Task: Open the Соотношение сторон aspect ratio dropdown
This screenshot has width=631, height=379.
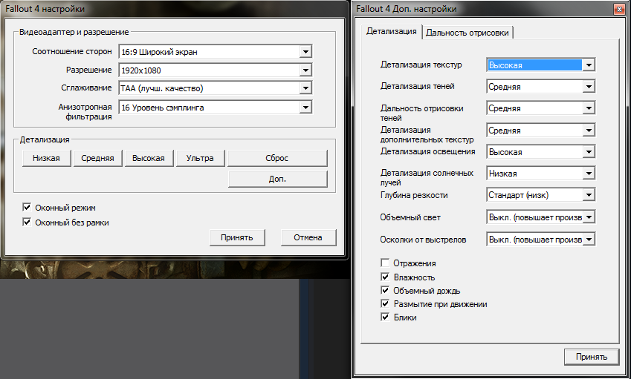Action: click(216, 51)
